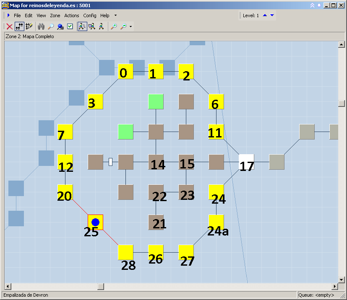
Task: Click the magic wand map icon
Action: [x=29, y=26]
